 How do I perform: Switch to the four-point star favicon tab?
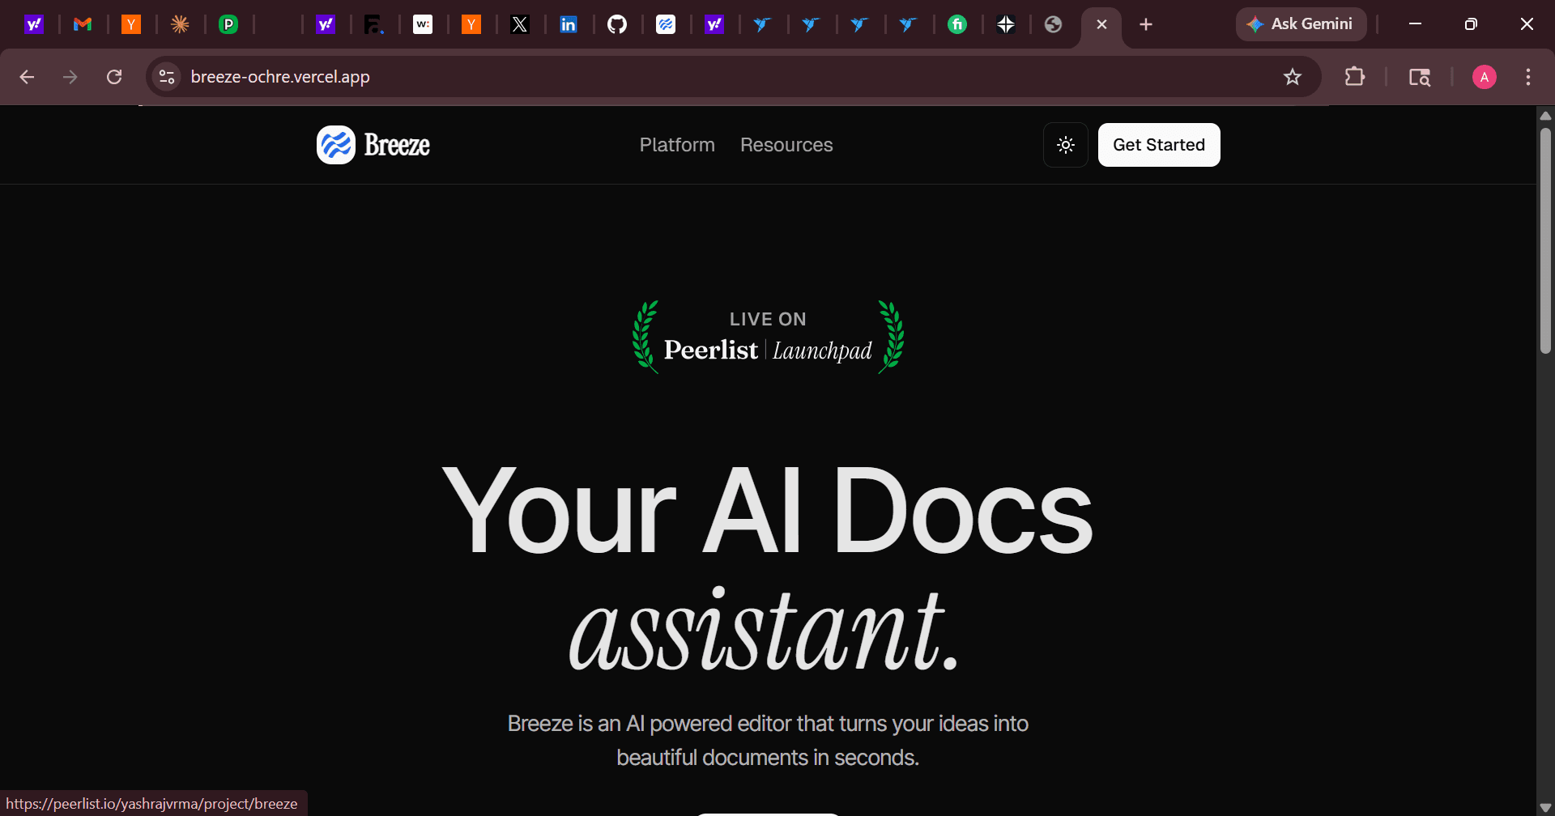pyautogui.click(x=1006, y=24)
